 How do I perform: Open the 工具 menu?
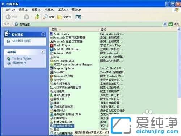point(63,10)
